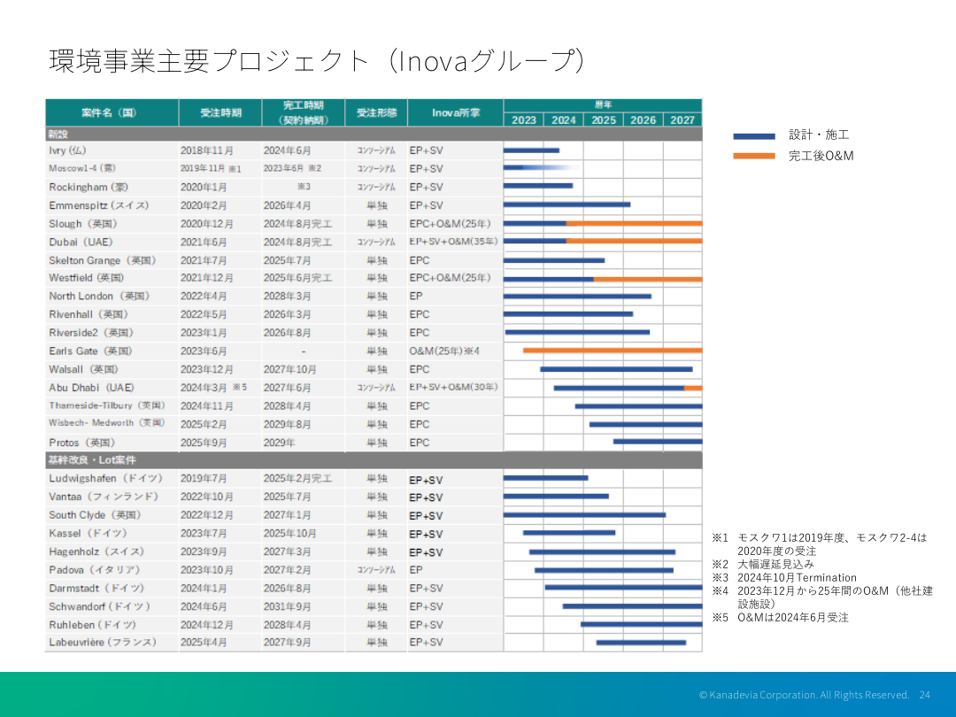This screenshot has width=956, height=717.
Task: Click the blue 設計・施工 legend swatch
Action: coord(754,136)
